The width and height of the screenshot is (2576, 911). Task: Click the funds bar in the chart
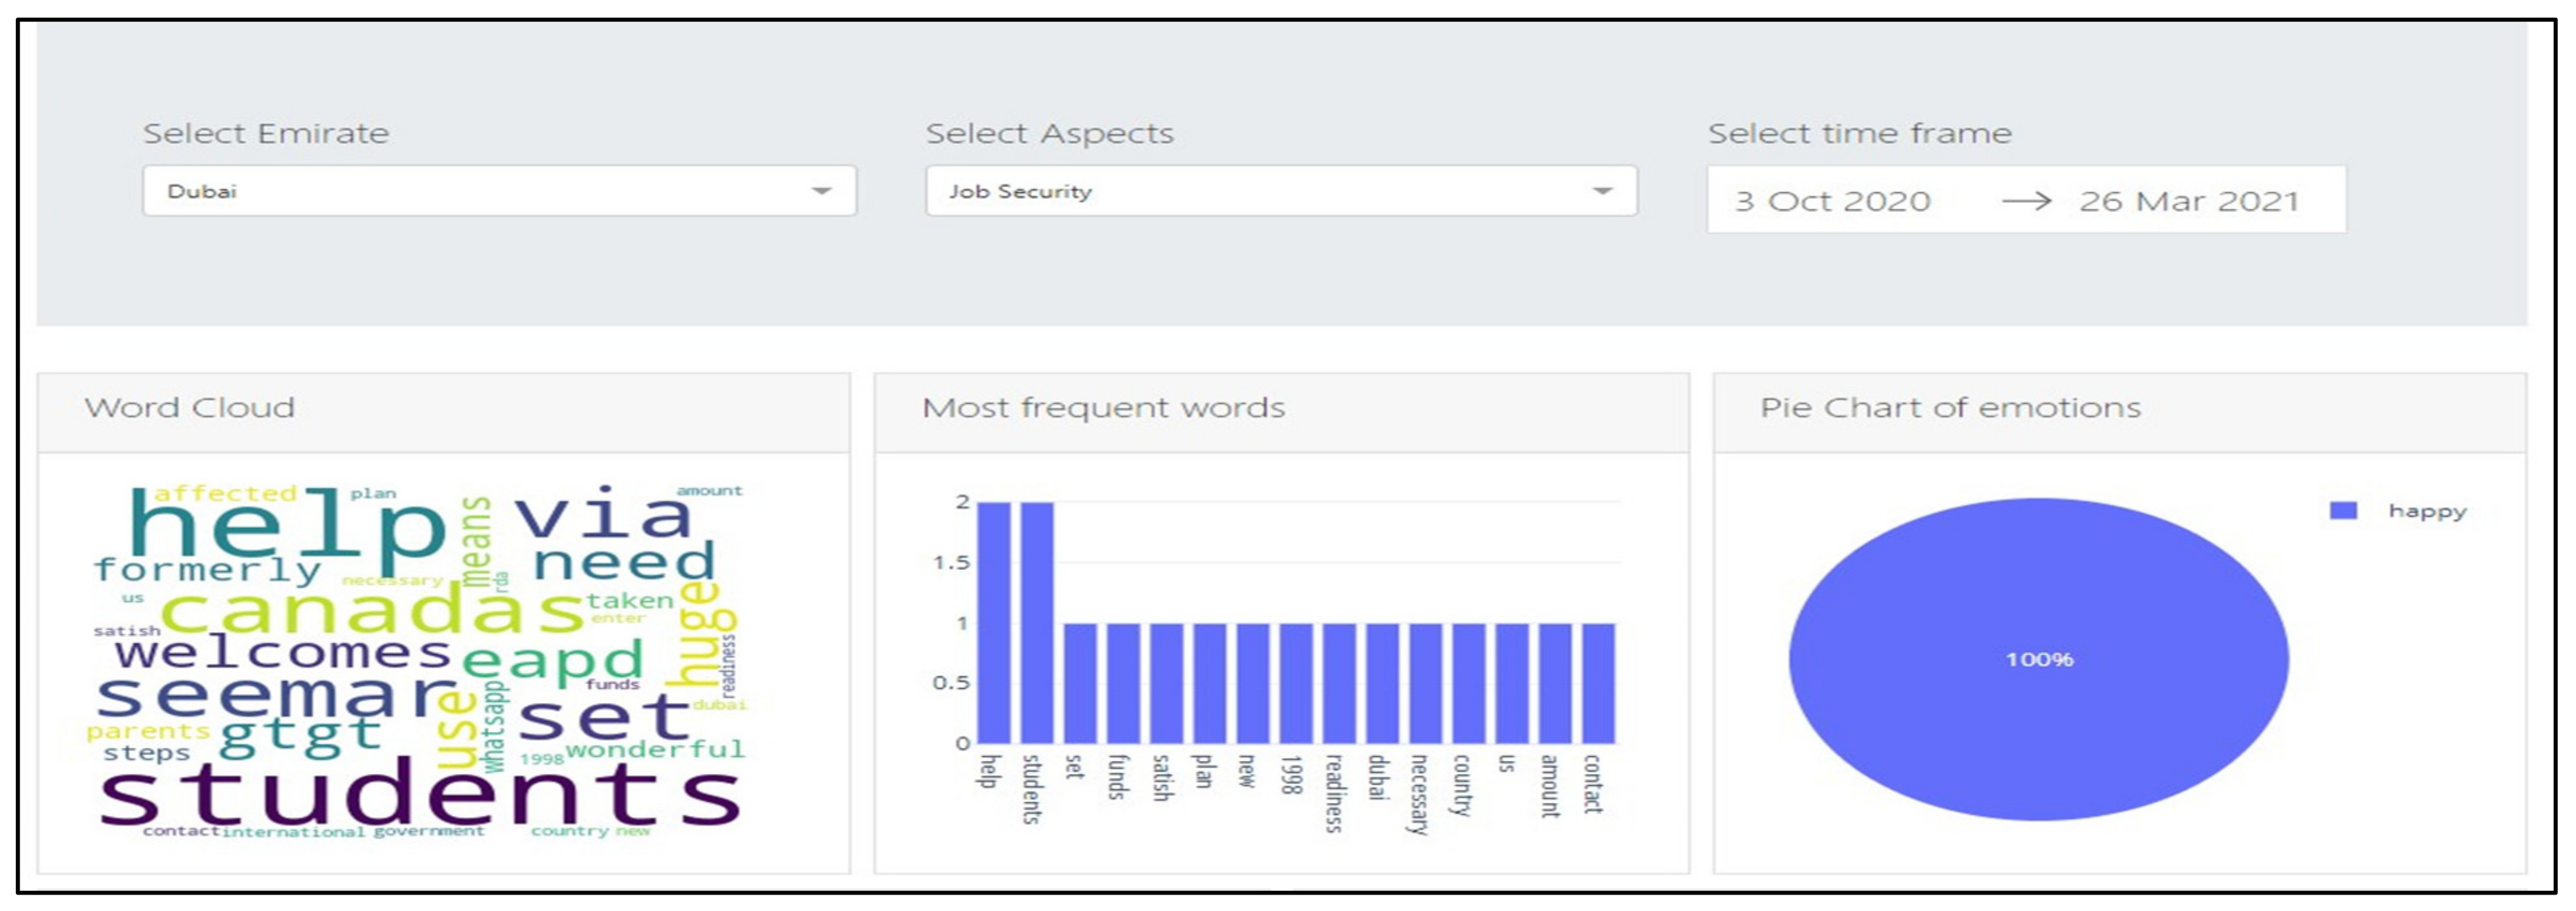[1123, 683]
